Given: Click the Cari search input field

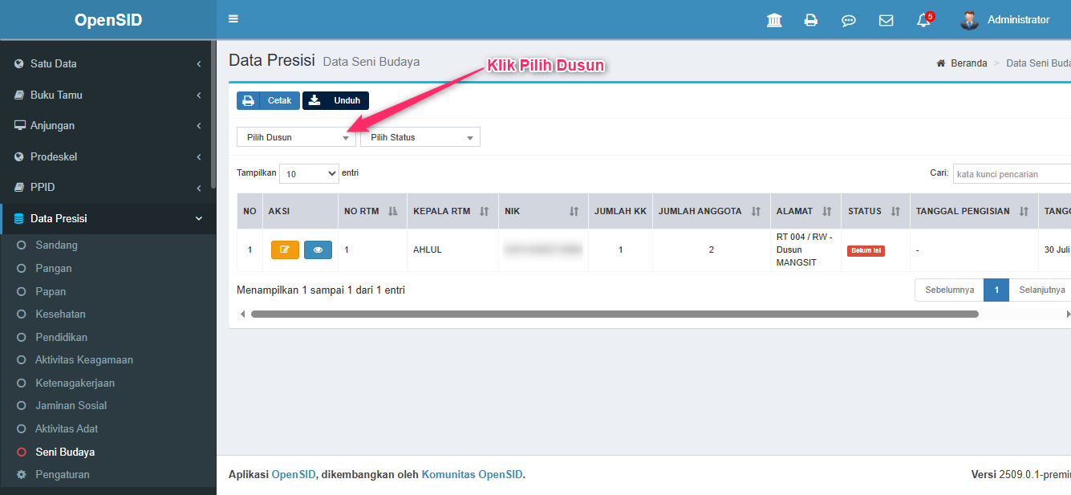Looking at the screenshot, I should click(x=1011, y=173).
